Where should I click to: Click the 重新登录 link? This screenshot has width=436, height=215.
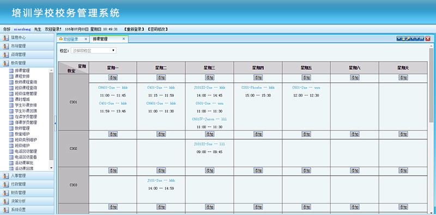pyautogui.click(x=134, y=29)
